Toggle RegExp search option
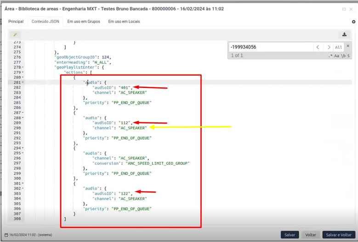Image resolution: width=358 pixels, height=242 pixels. click(x=330, y=56)
